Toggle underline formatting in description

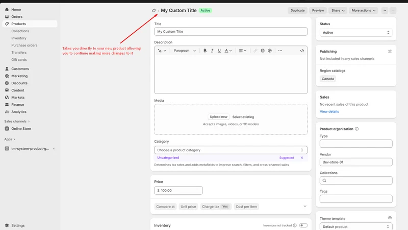tap(219, 51)
